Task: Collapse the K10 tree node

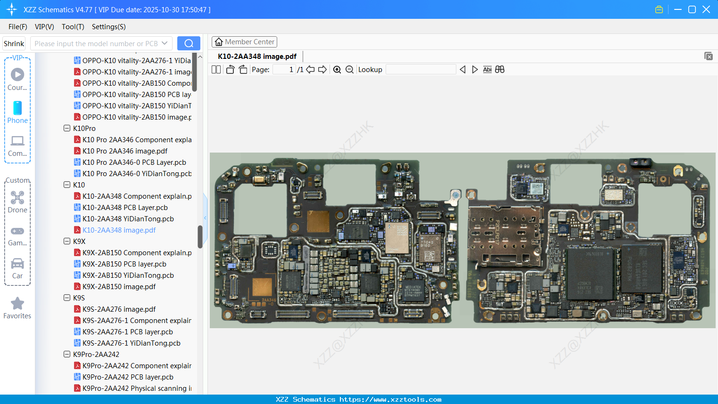Action: (66, 185)
